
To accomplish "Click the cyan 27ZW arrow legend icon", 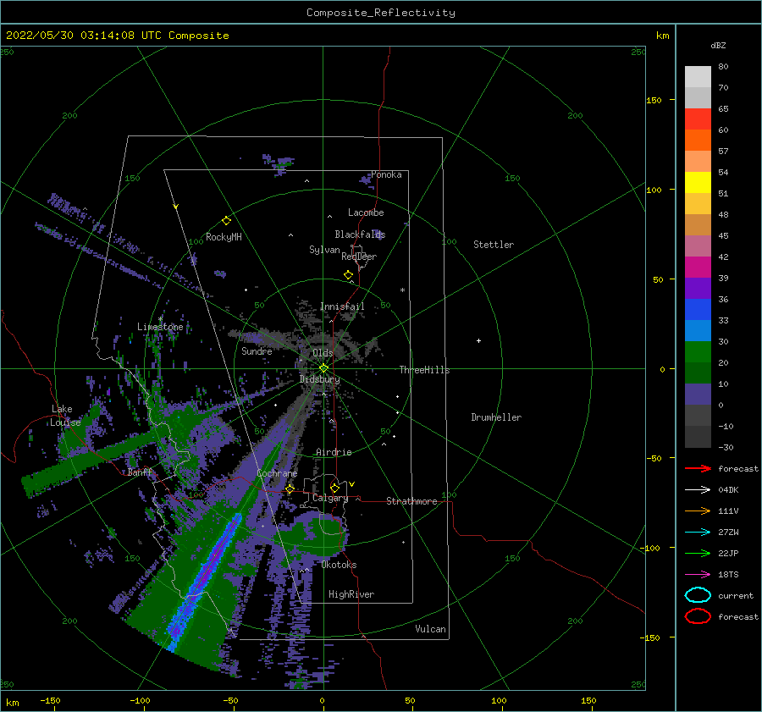I will 698,533.
